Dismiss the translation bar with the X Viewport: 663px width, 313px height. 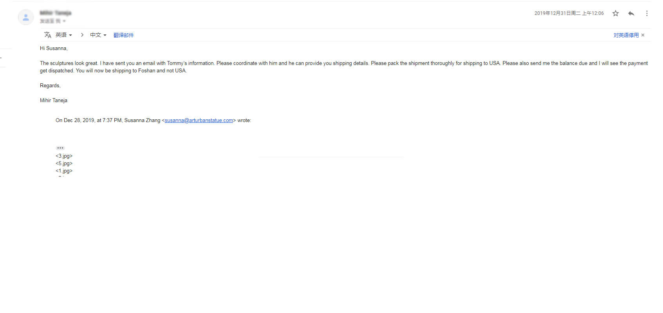[x=643, y=35]
